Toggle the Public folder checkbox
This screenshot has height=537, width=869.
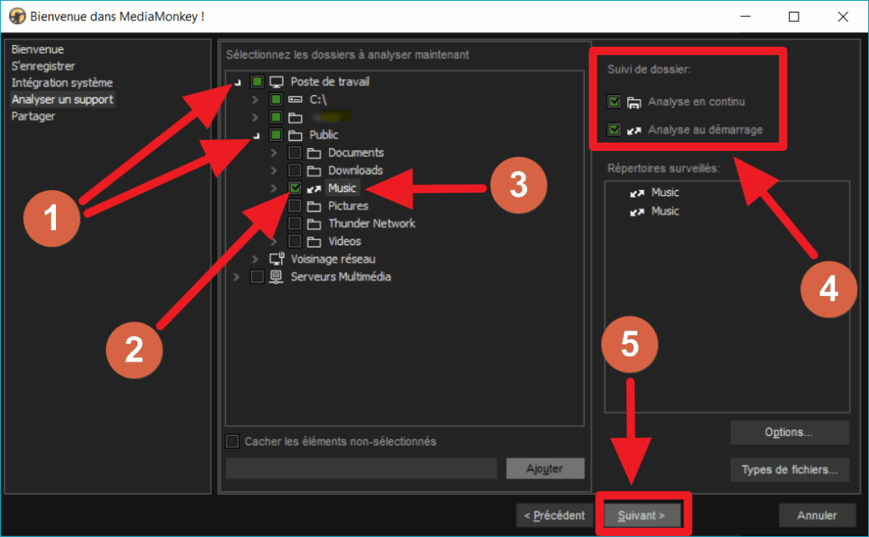(276, 135)
